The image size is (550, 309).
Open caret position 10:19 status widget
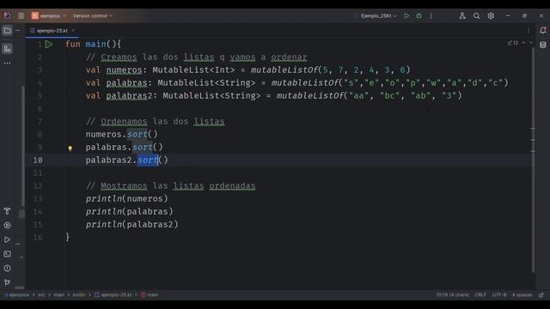click(x=453, y=295)
